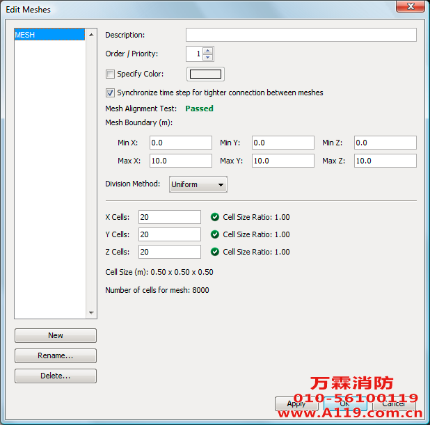The height and width of the screenshot is (425, 430).
Task: Focus the Min X boundary field
Action: click(x=180, y=143)
